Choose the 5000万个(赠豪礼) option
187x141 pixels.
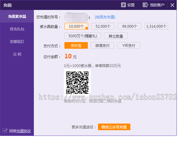pos(83,36)
